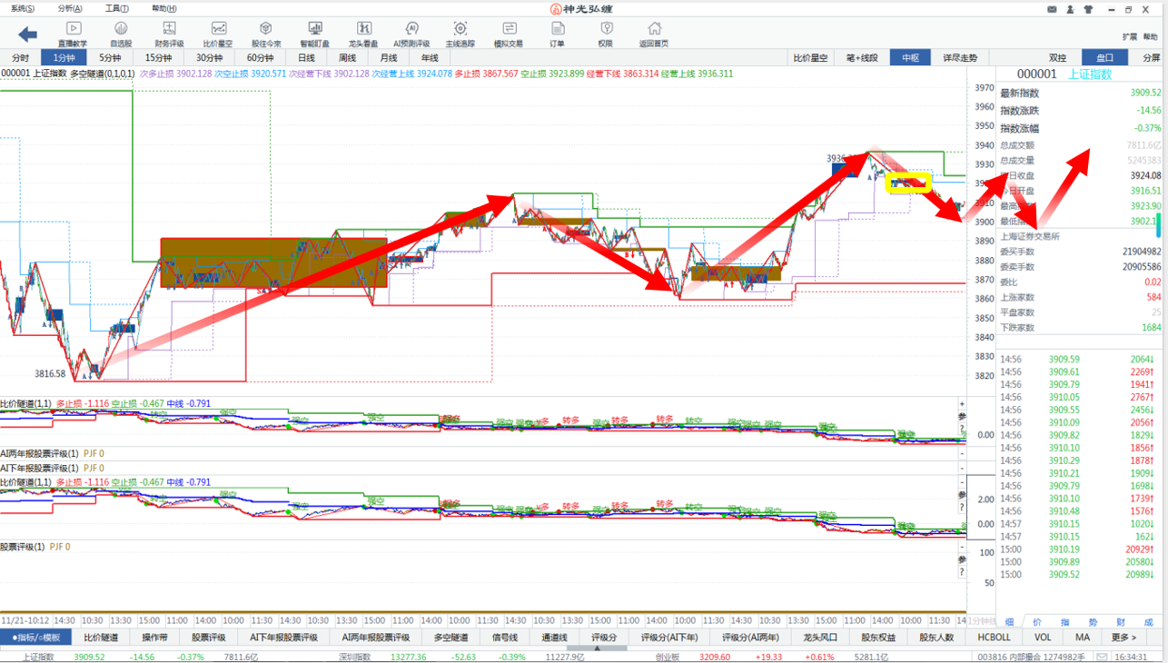Click the AI预测评级 toolbar icon
Image resolution: width=1168 pixels, height=663 pixels.
click(x=411, y=35)
